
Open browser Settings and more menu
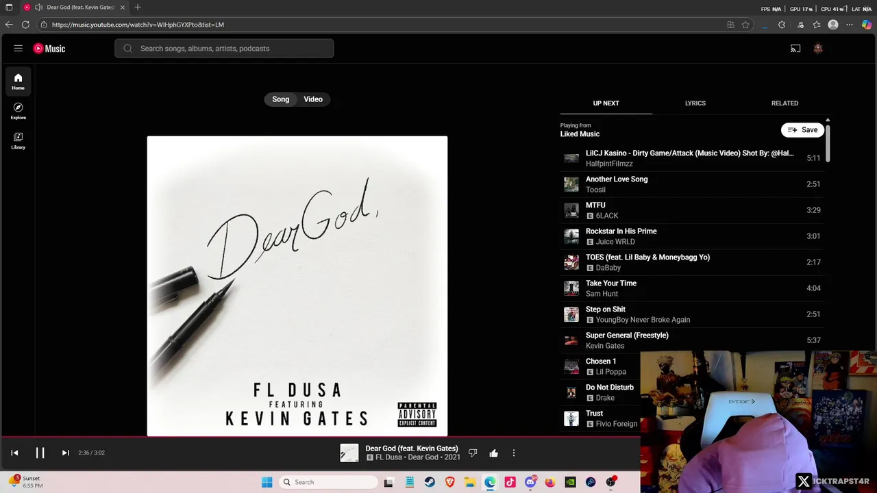(850, 25)
